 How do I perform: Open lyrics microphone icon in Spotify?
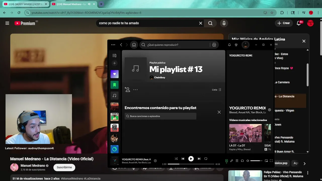coord(232,161)
